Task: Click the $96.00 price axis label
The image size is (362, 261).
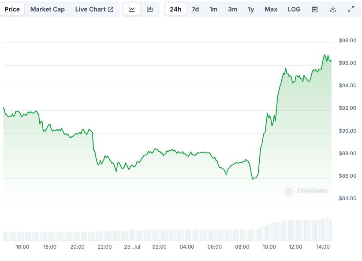Action: pos(347,63)
